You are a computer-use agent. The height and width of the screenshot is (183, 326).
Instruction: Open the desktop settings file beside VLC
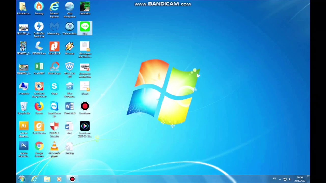pyautogui.click(x=70, y=148)
